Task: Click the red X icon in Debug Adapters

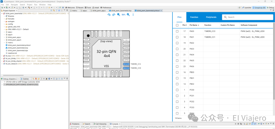Action: pos(36,79)
